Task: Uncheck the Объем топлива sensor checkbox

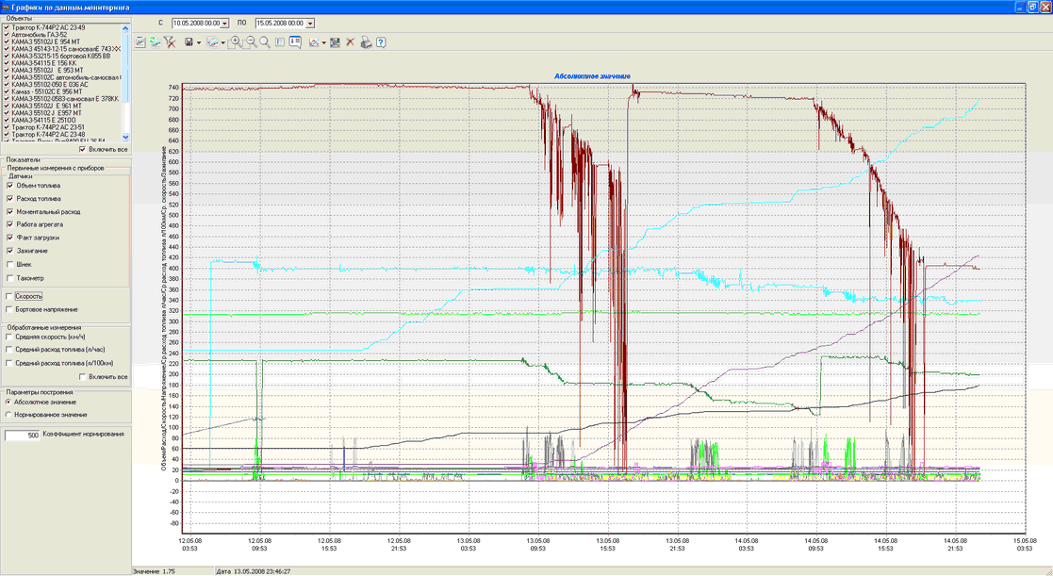Action: [10, 186]
